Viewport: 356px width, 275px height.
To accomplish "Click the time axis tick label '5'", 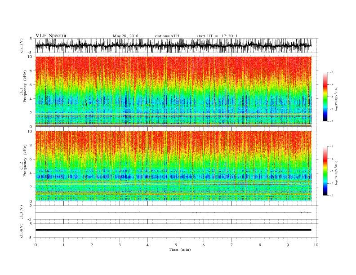I will point(176,245).
